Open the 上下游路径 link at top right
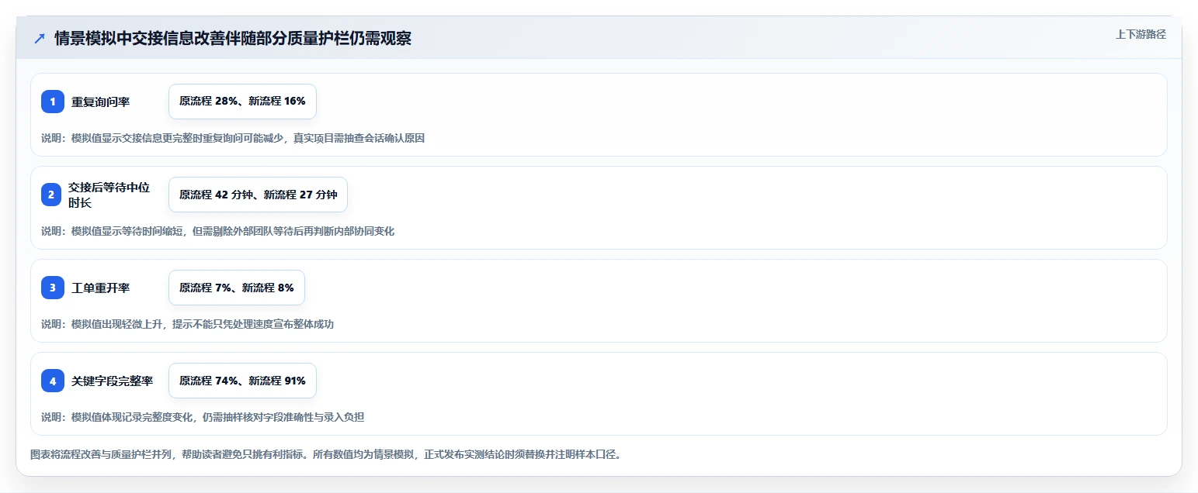Image resolution: width=1198 pixels, height=493 pixels. 1141,34
